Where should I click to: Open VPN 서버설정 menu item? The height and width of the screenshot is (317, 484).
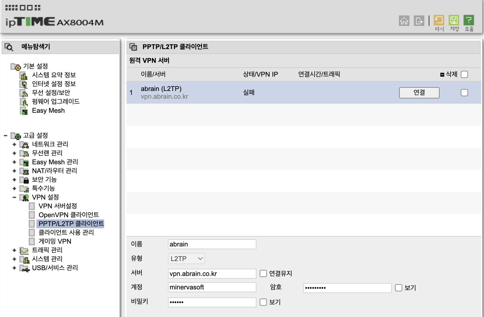[58, 206]
